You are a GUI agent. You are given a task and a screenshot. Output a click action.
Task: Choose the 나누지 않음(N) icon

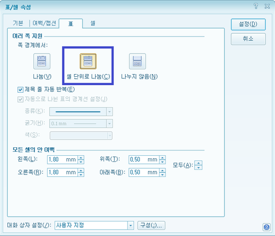[137, 61]
